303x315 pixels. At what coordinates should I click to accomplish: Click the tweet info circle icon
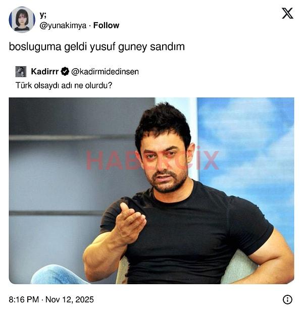pyautogui.click(x=287, y=299)
